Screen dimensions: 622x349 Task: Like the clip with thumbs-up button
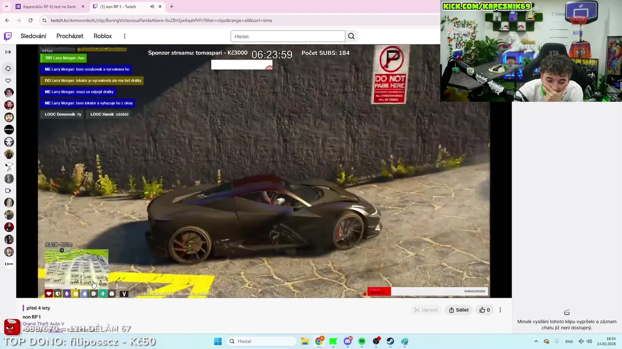click(484, 310)
